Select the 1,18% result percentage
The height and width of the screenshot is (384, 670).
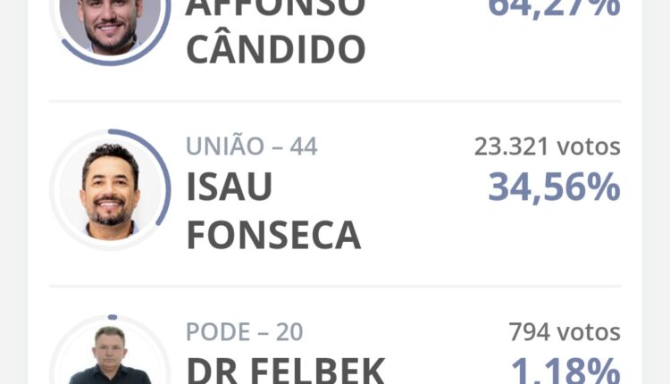(x=565, y=370)
